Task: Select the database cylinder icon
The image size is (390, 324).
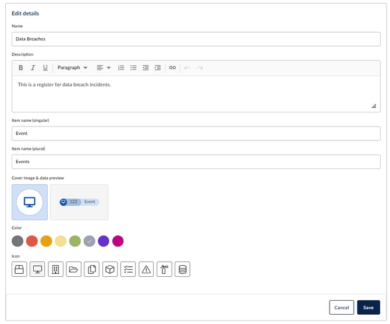Action: point(182,269)
